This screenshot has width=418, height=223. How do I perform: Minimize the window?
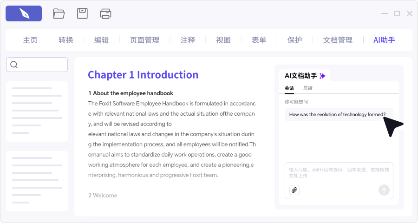coord(385,13)
